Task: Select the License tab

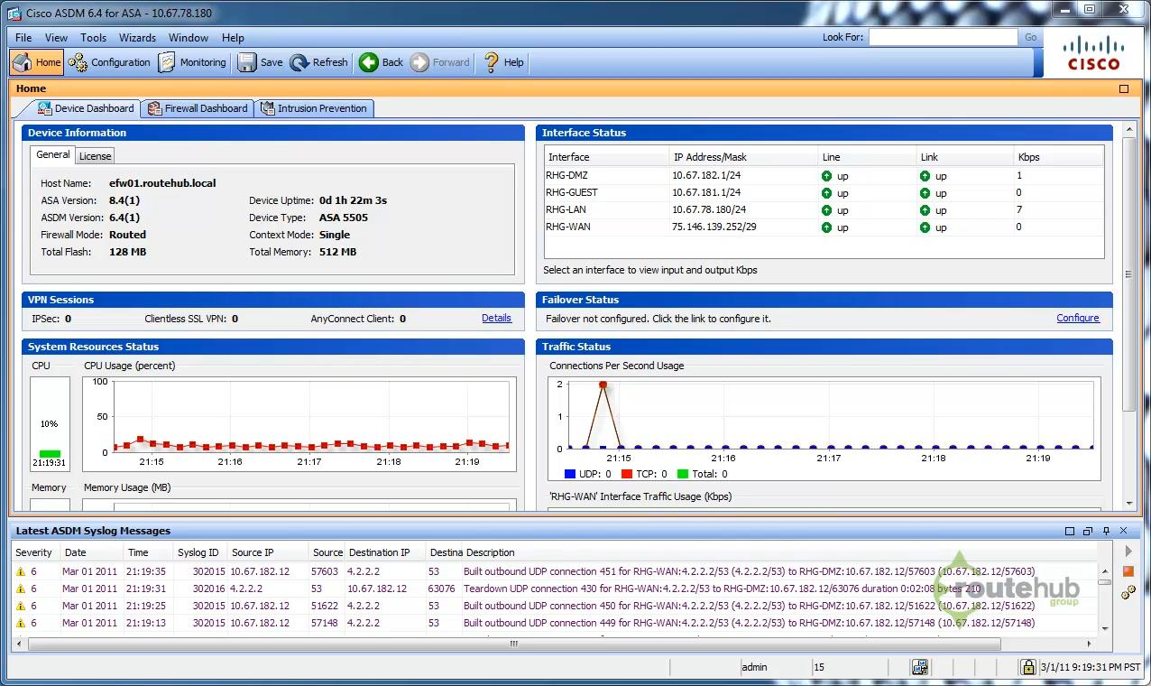Action: click(95, 156)
